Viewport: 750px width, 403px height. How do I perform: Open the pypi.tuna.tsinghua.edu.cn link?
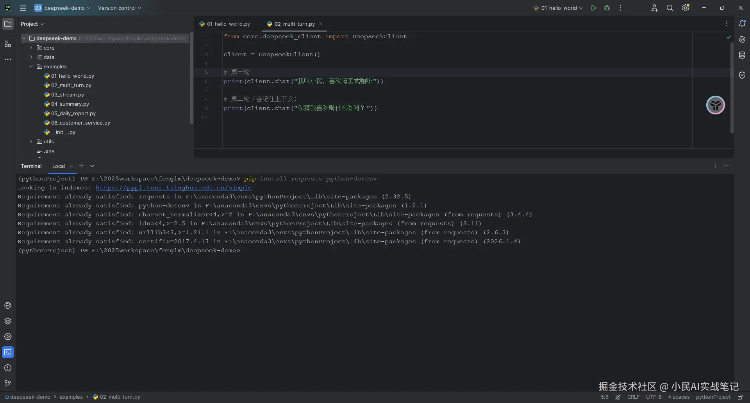click(x=173, y=188)
